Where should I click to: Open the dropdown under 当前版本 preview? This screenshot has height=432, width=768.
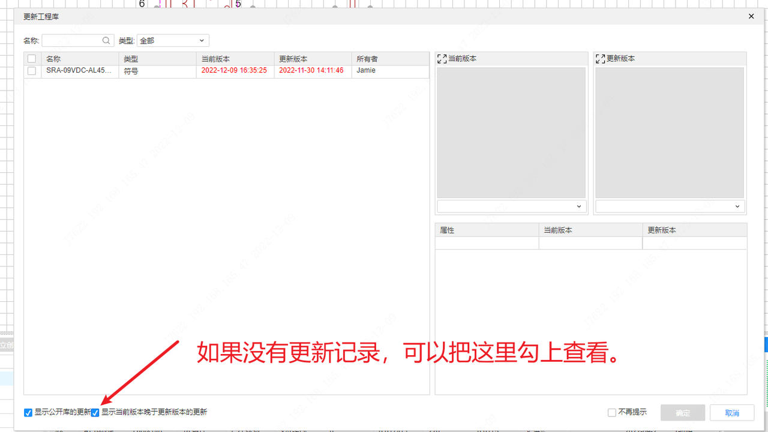[x=511, y=206]
